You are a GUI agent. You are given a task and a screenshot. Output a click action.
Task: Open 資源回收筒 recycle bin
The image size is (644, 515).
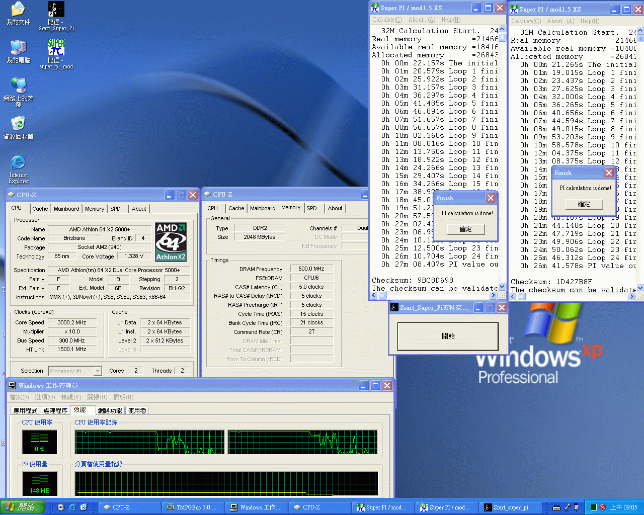click(18, 128)
